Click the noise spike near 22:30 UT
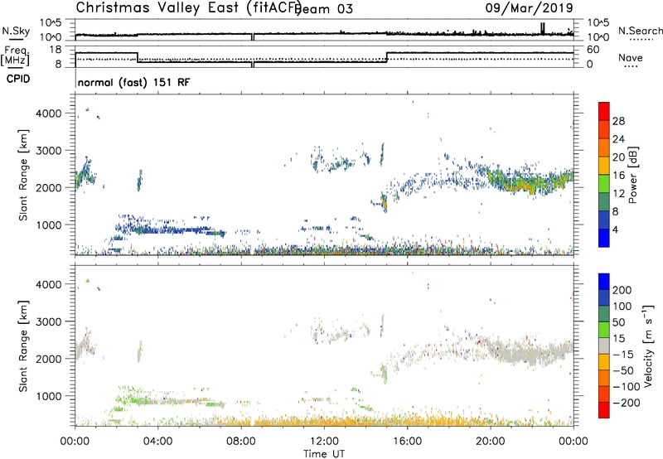663x459 pixels. 543,28
